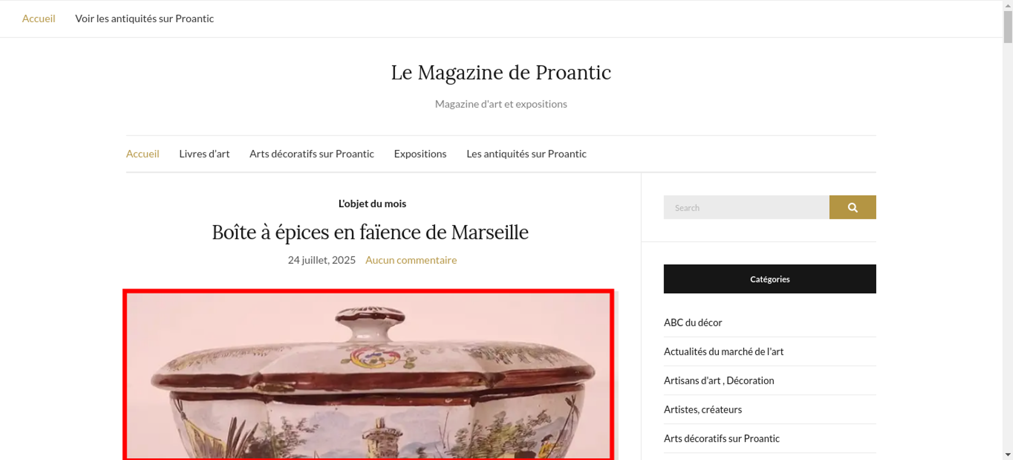Open the Expositions menu item
Viewport: 1013px width, 460px height.
point(420,154)
